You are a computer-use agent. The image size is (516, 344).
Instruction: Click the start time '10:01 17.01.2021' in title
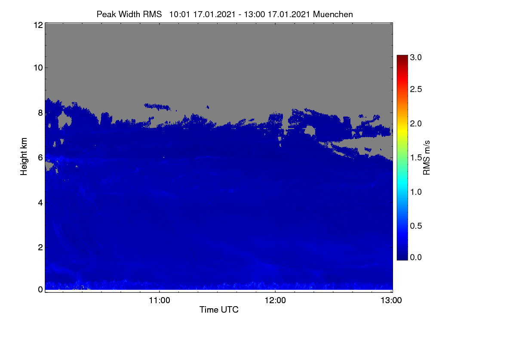pyautogui.click(x=203, y=14)
